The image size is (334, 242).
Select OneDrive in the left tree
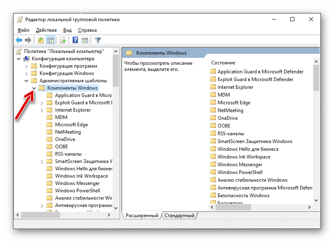(x=65, y=139)
